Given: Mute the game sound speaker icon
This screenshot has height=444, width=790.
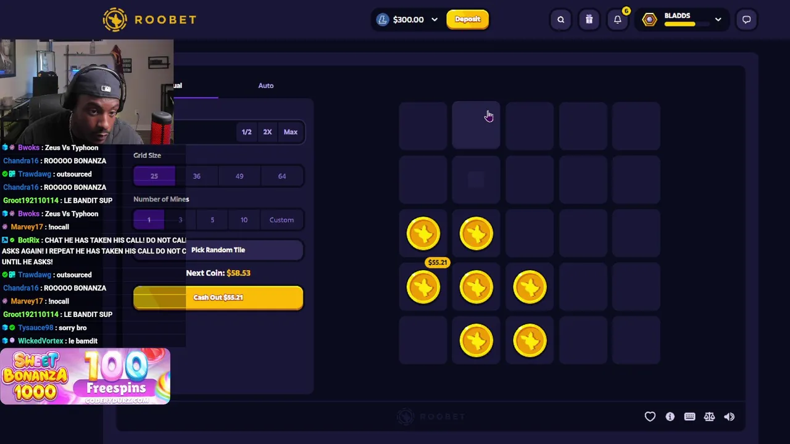Looking at the screenshot, I should (x=729, y=417).
